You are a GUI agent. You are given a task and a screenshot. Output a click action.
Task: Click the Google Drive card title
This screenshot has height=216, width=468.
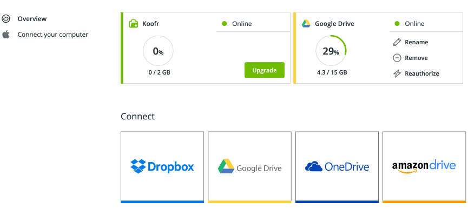(x=334, y=24)
